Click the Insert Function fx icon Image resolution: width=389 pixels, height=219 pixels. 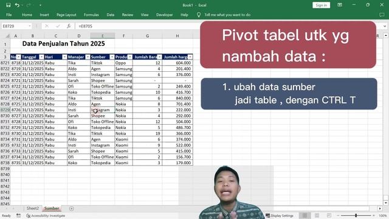[69, 26]
